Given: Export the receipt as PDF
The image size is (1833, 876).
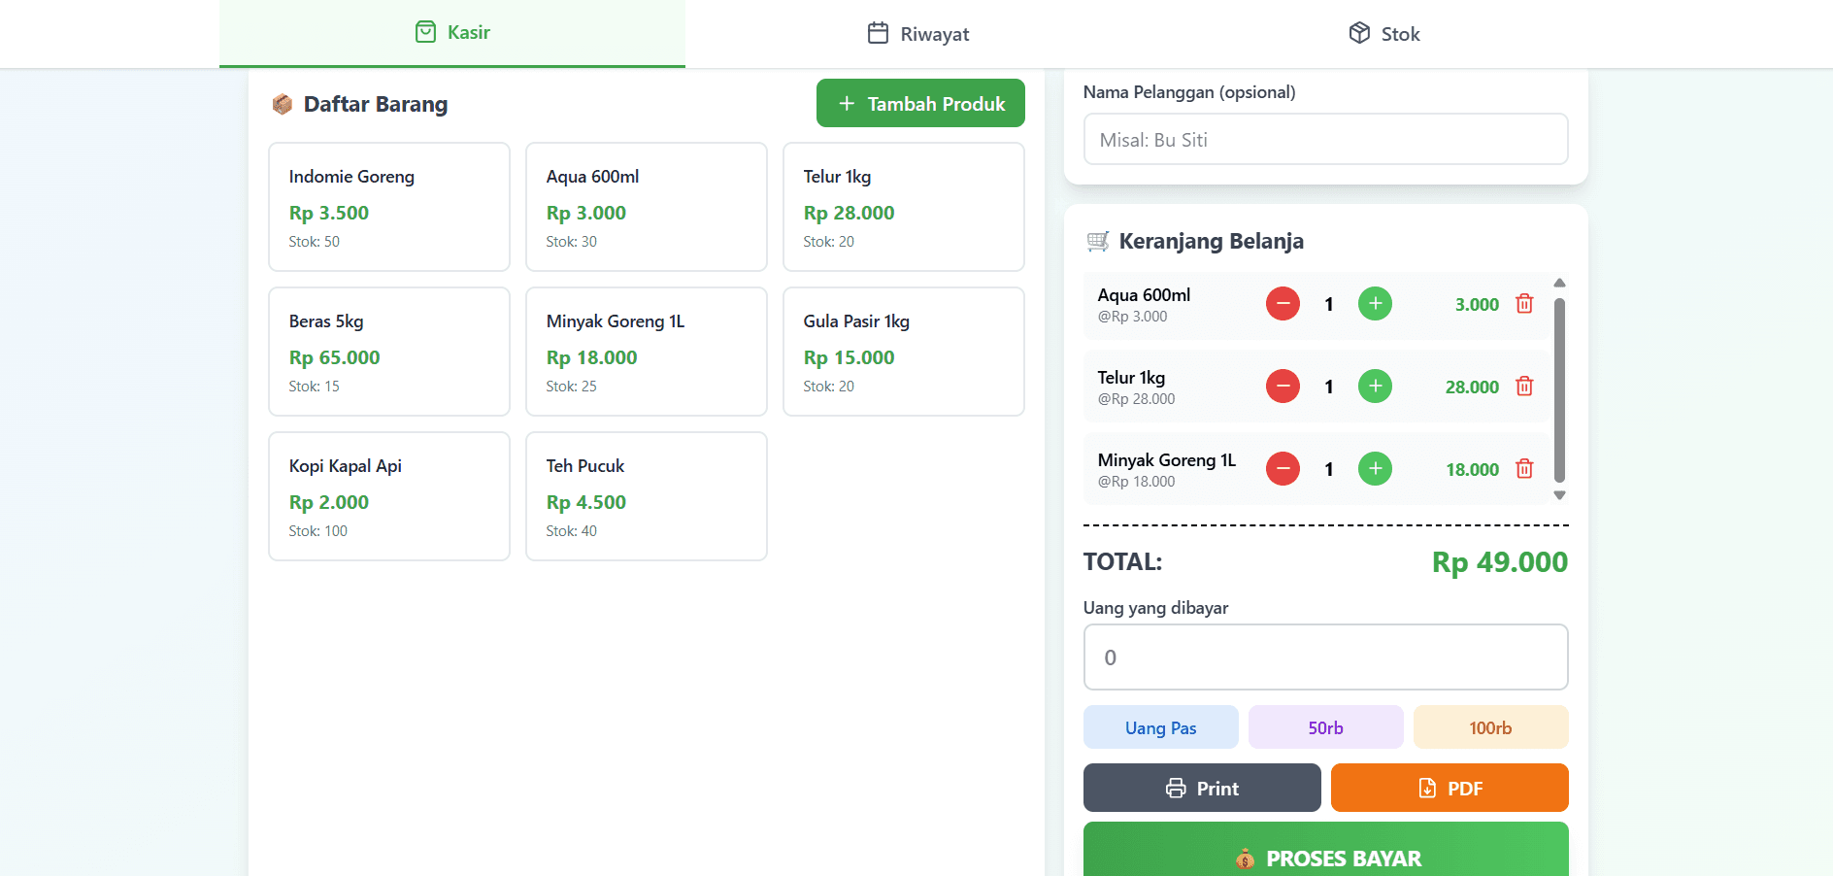Looking at the screenshot, I should click(1450, 788).
